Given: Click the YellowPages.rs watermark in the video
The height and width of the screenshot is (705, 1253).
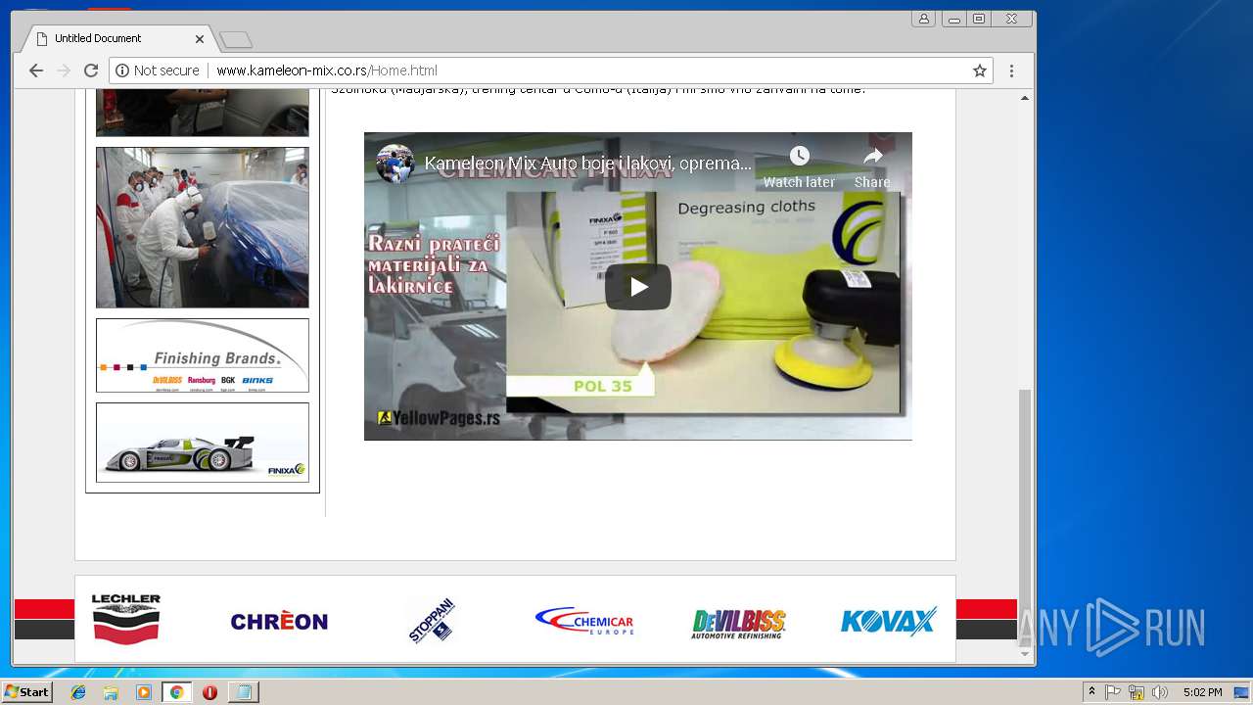Looking at the screenshot, I should tap(439, 418).
